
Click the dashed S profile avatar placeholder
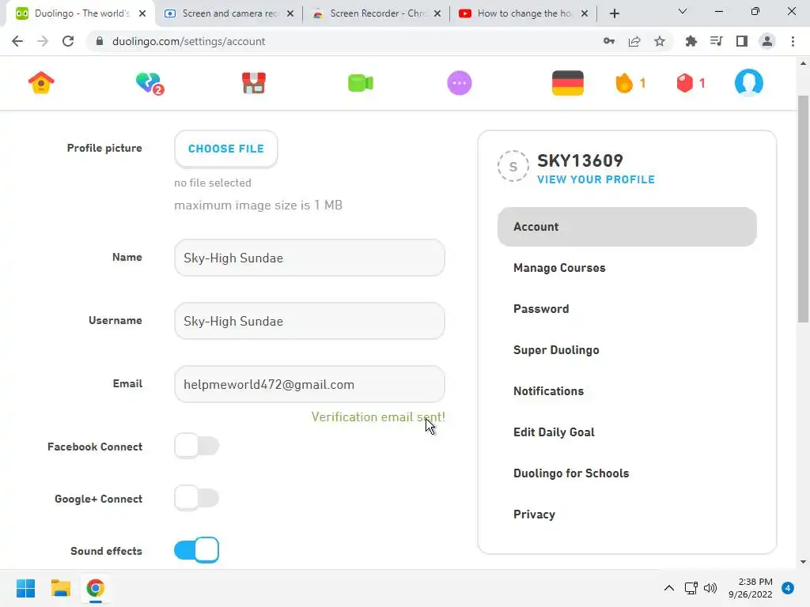pyautogui.click(x=513, y=166)
